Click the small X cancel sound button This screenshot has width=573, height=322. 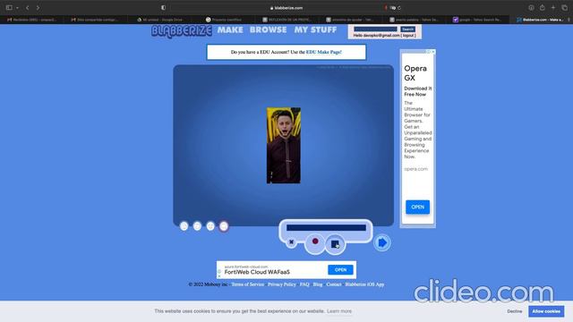click(x=291, y=242)
